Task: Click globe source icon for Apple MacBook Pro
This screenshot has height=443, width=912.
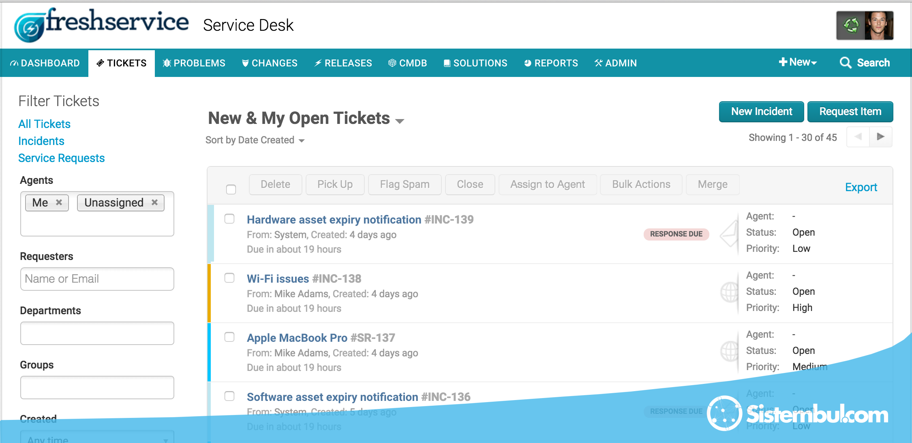Action: coord(729,351)
